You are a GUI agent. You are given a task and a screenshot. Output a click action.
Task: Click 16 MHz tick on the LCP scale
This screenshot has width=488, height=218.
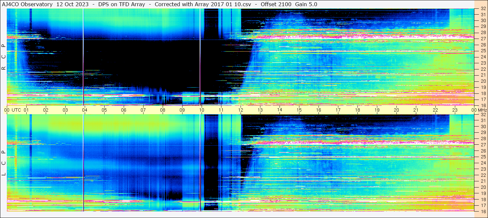pyautogui.click(x=483, y=211)
